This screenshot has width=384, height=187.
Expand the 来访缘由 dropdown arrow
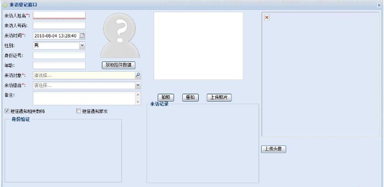pyautogui.click(x=138, y=85)
